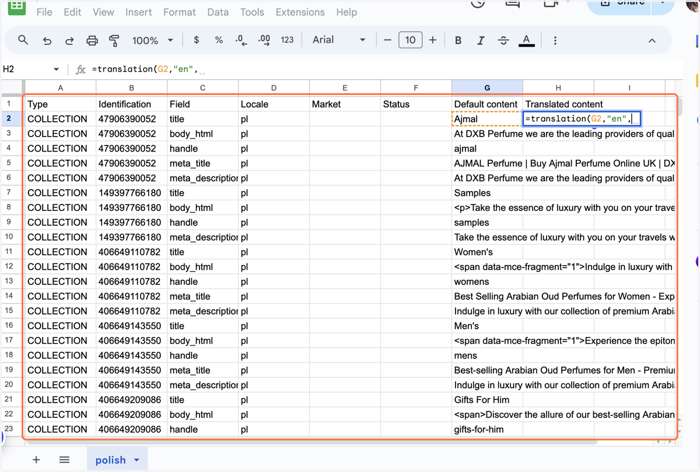Open the zoom 100% dropdown
700x472 pixels.
pos(153,40)
